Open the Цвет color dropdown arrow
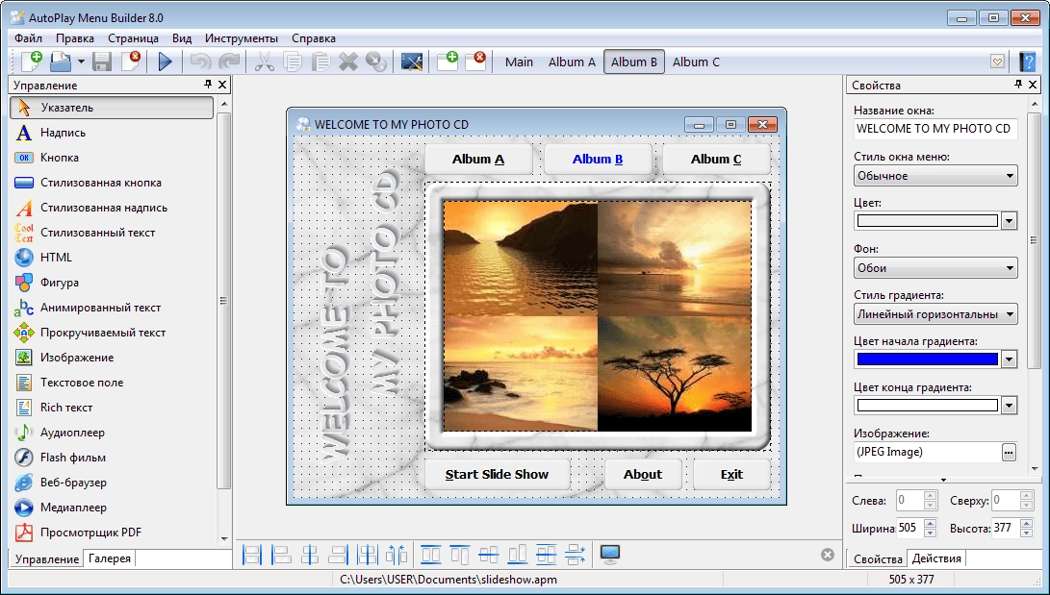Viewport: 1050px width, 595px height. click(x=1010, y=221)
